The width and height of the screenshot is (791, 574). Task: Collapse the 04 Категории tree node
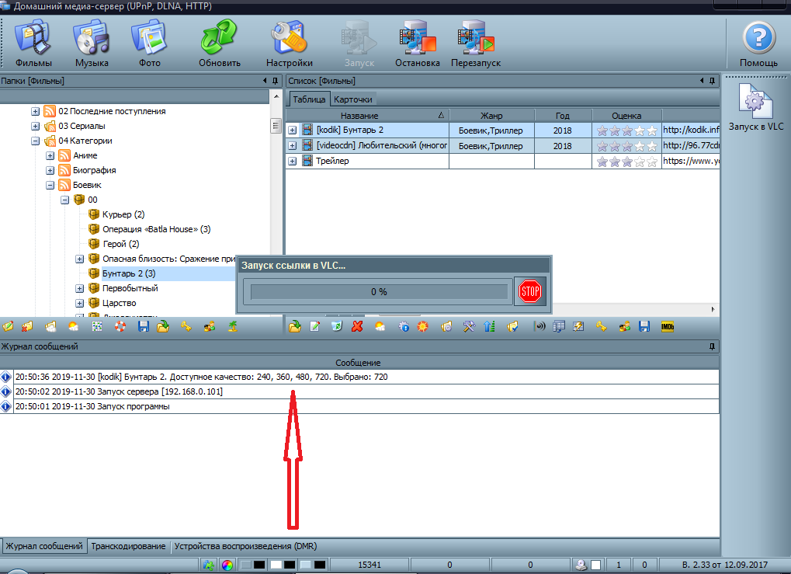click(x=35, y=141)
